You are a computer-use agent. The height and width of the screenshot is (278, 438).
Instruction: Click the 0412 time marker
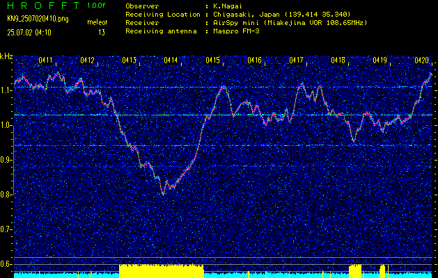(x=87, y=60)
